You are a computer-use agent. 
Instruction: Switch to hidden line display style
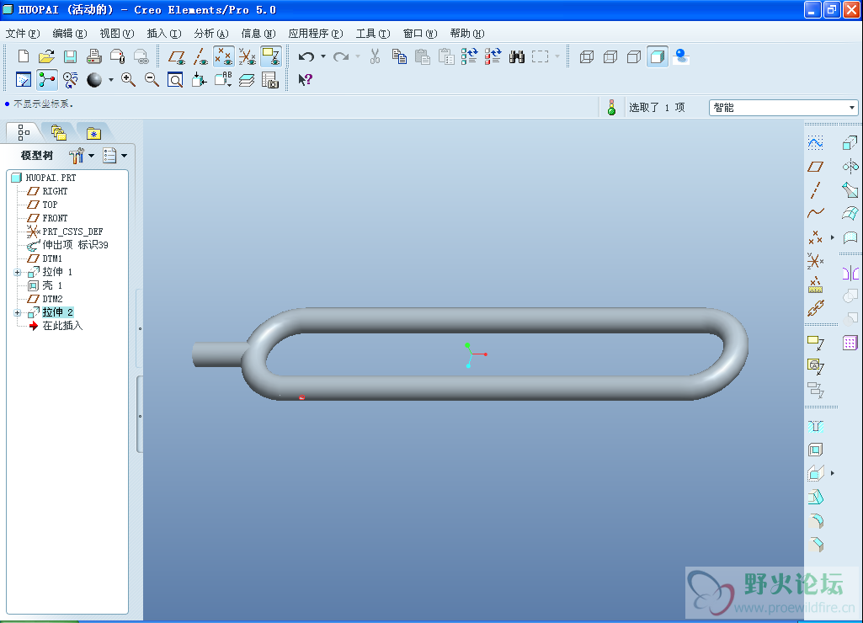click(610, 56)
